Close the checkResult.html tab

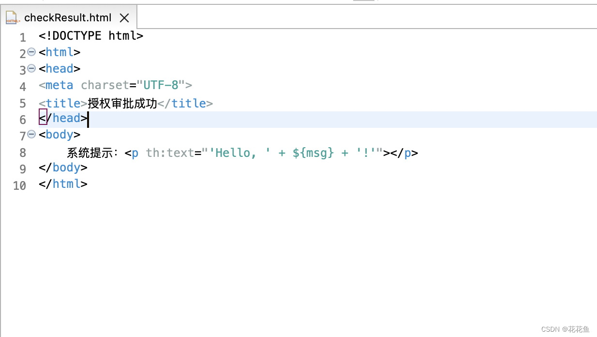[124, 18]
